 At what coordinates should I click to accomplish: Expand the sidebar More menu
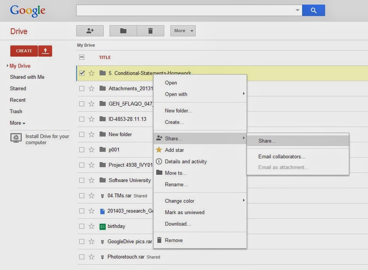click(18, 123)
